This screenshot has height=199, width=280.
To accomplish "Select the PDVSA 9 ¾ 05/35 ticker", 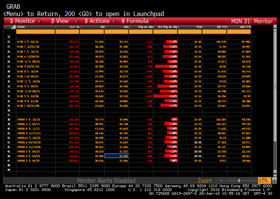I will (x=29, y=156).
